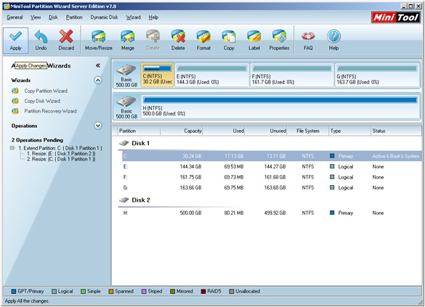Choose the Format partition tool
The width and height of the screenshot is (425, 307).
point(203,41)
